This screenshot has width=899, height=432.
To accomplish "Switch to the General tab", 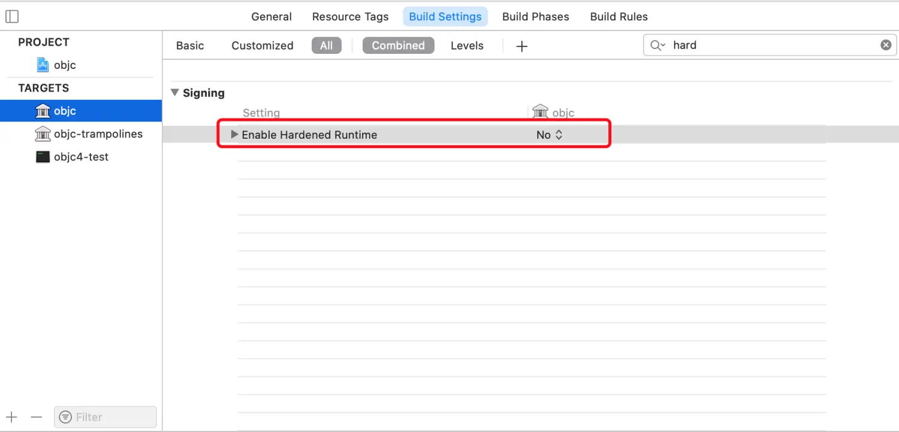I will pyautogui.click(x=271, y=17).
